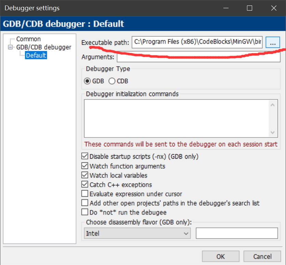Click the red session start warning text
The height and width of the screenshot is (265, 286).
click(181, 144)
